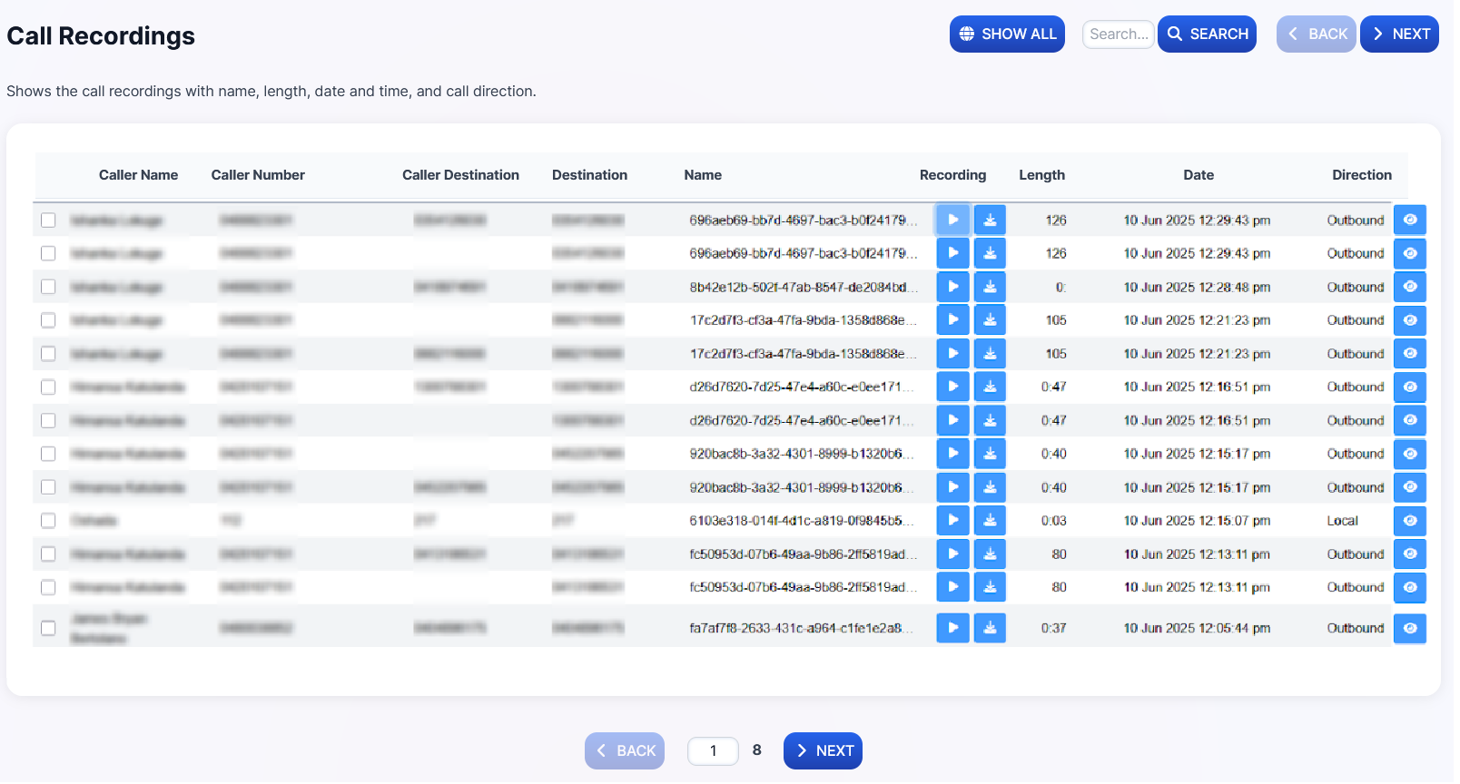This screenshot has height=784, width=1460.
Task: Play the fa7af7f8 recording
Action: pos(952,627)
